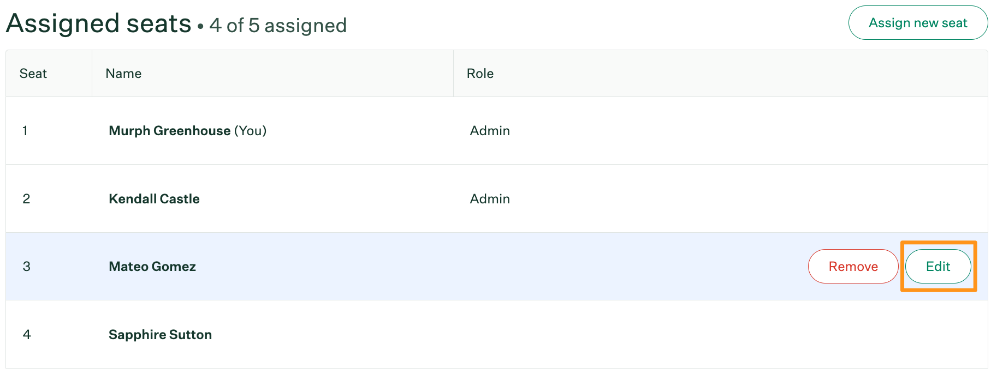Click the Assign new seat button
This screenshot has height=374, width=997.
[x=918, y=23]
